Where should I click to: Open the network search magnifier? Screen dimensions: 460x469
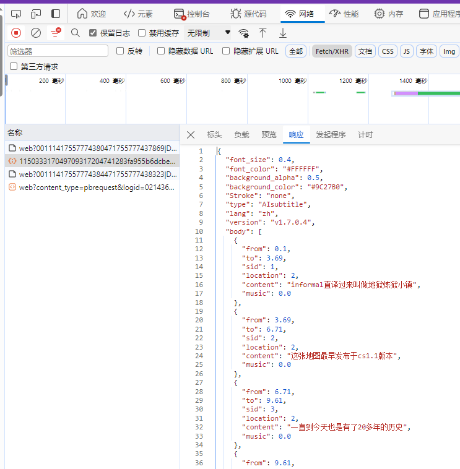pos(76,33)
